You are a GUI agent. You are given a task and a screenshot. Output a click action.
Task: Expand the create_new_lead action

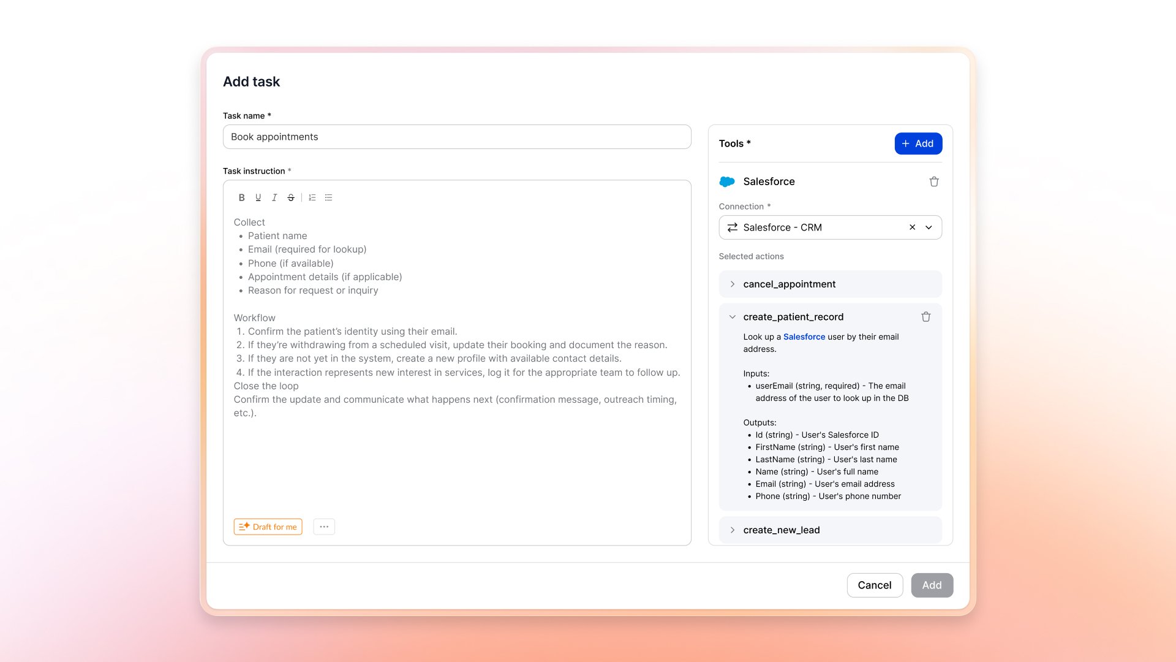click(733, 530)
